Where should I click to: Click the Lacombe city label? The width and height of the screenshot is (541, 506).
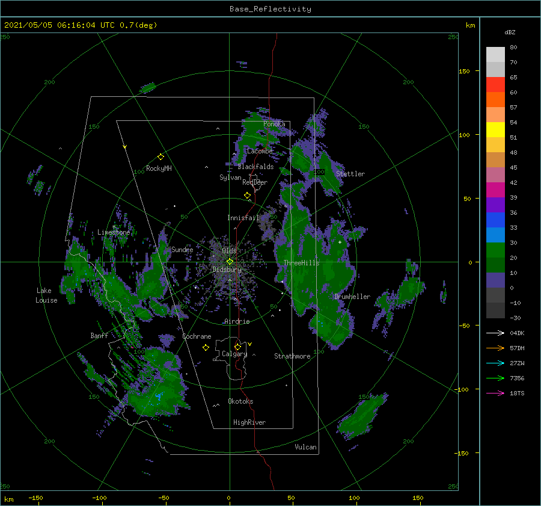(x=260, y=151)
